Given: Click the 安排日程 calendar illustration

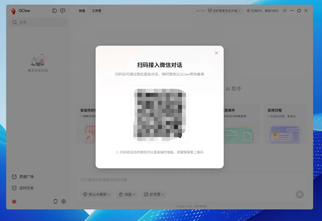Looking at the screenshot, I should click(x=285, y=134).
